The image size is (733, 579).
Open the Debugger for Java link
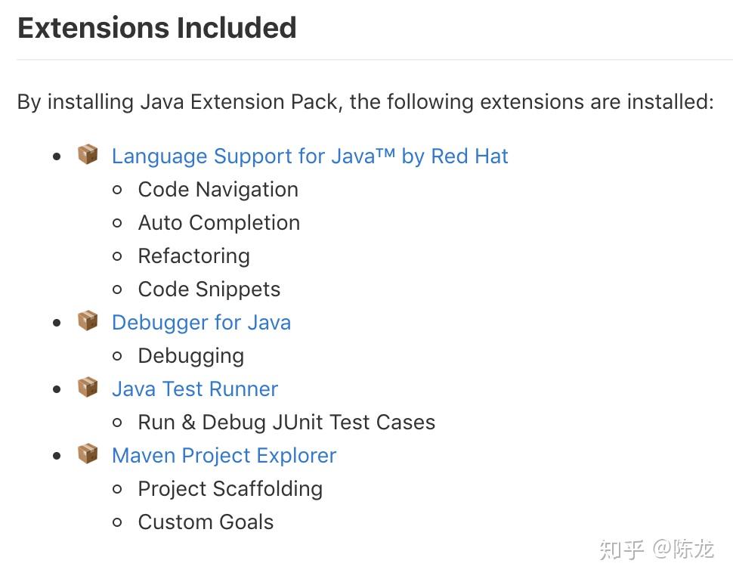pyautogui.click(x=201, y=323)
